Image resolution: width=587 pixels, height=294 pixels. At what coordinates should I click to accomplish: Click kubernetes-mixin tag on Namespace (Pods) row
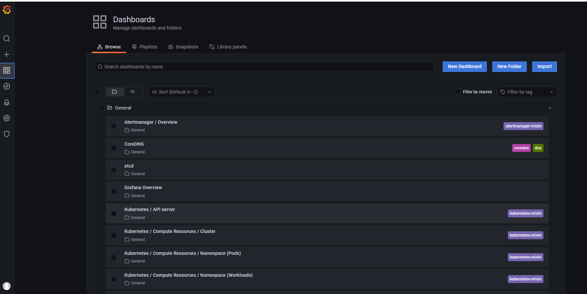525,257
